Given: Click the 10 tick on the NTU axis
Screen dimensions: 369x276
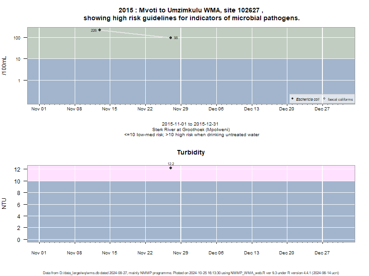Looking at the screenshot, I should point(17,181).
